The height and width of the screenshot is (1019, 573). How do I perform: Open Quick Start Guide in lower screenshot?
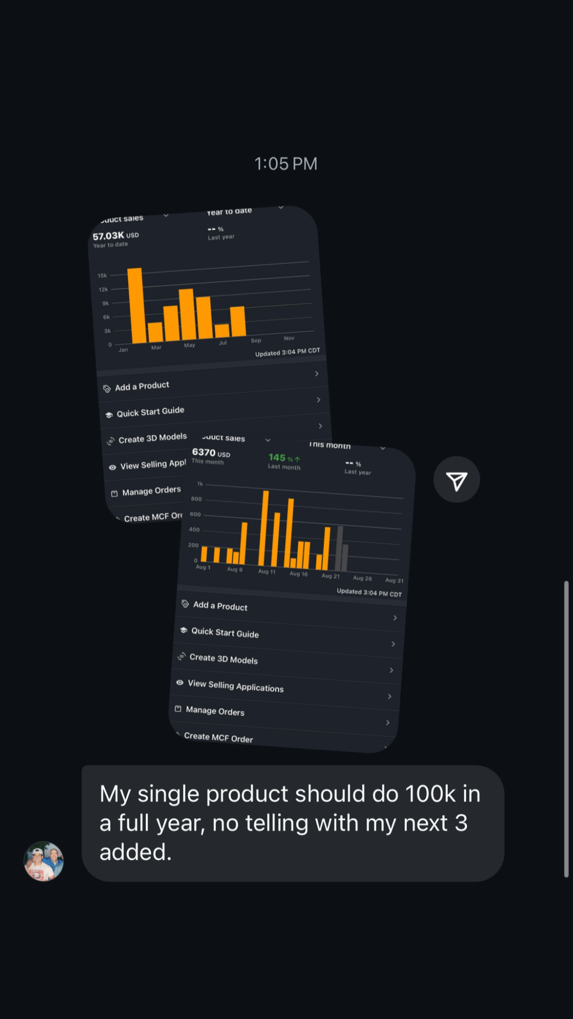click(289, 636)
